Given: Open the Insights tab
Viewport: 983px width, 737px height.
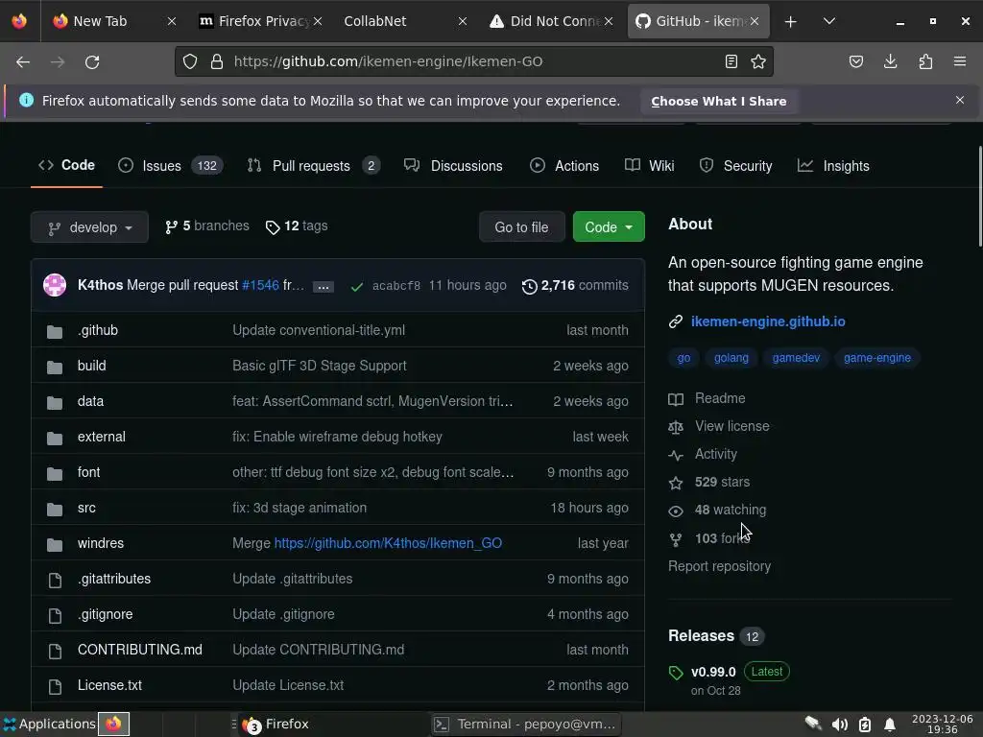Looking at the screenshot, I should coord(834,166).
